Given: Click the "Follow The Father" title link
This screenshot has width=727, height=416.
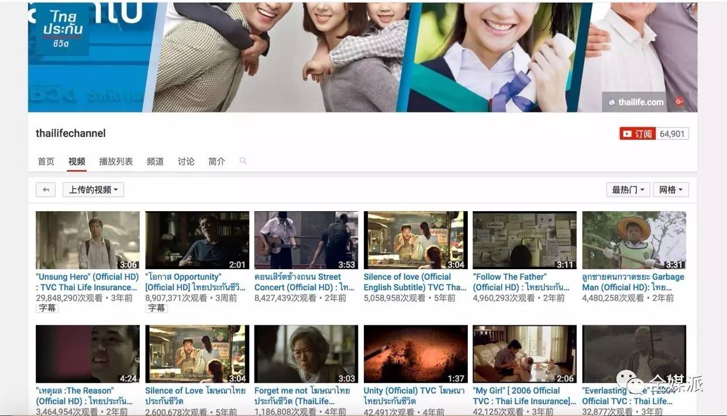Looking at the screenshot, I should (x=521, y=282).
